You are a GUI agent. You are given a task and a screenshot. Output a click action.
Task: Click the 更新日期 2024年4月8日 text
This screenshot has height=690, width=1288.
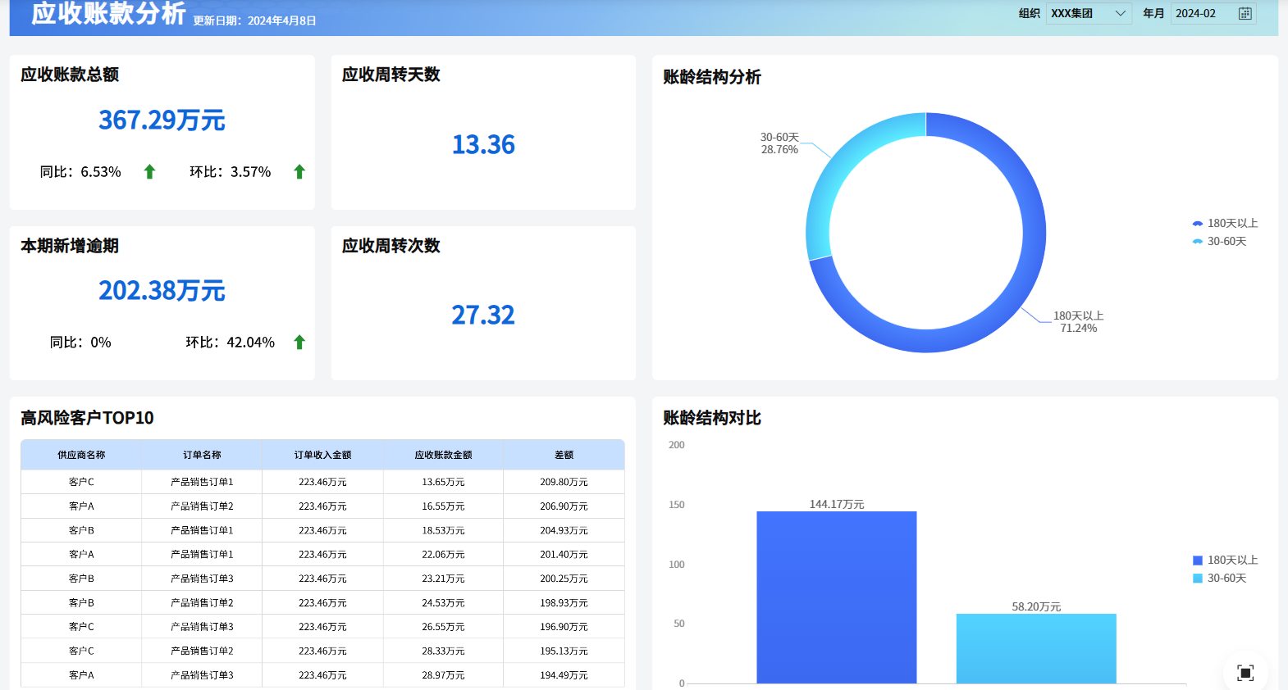tap(254, 20)
